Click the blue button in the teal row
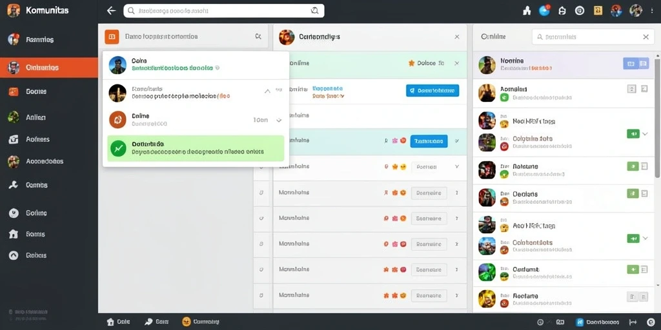This screenshot has width=661, height=330. point(429,141)
